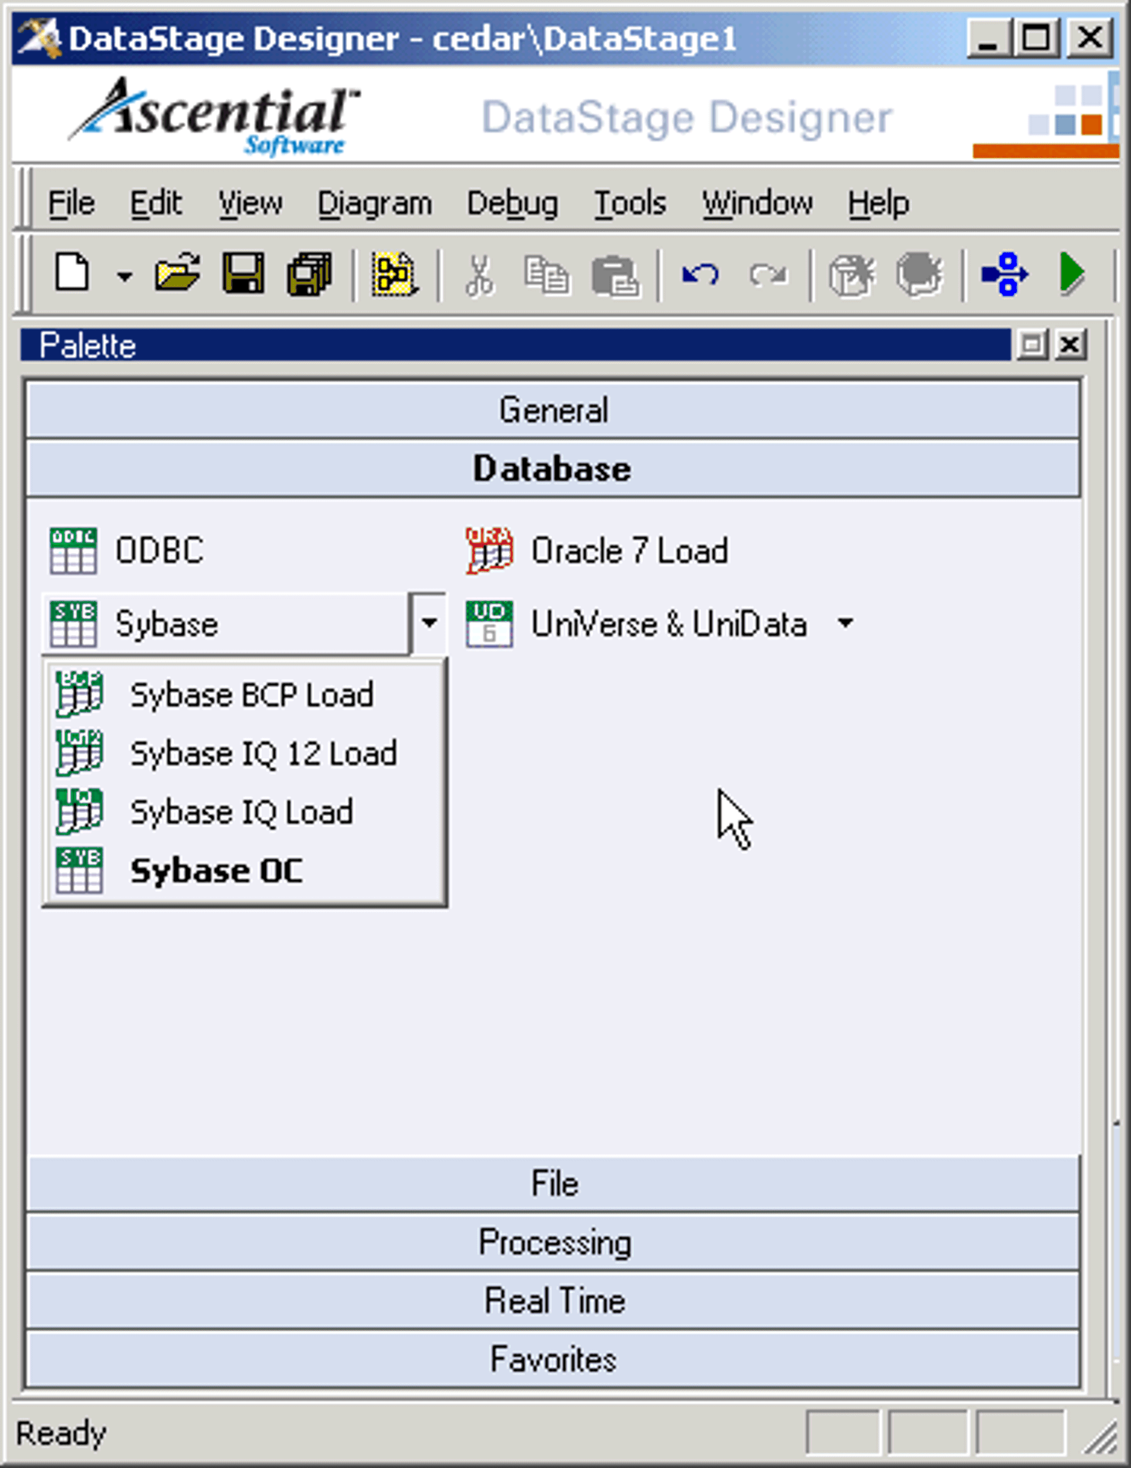Collapse the Database palette group
This screenshot has width=1131, height=1468.
click(x=554, y=468)
